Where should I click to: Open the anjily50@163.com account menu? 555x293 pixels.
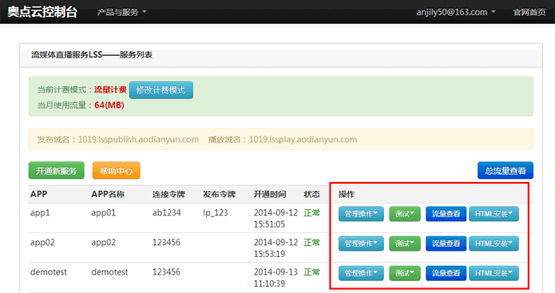pos(455,13)
